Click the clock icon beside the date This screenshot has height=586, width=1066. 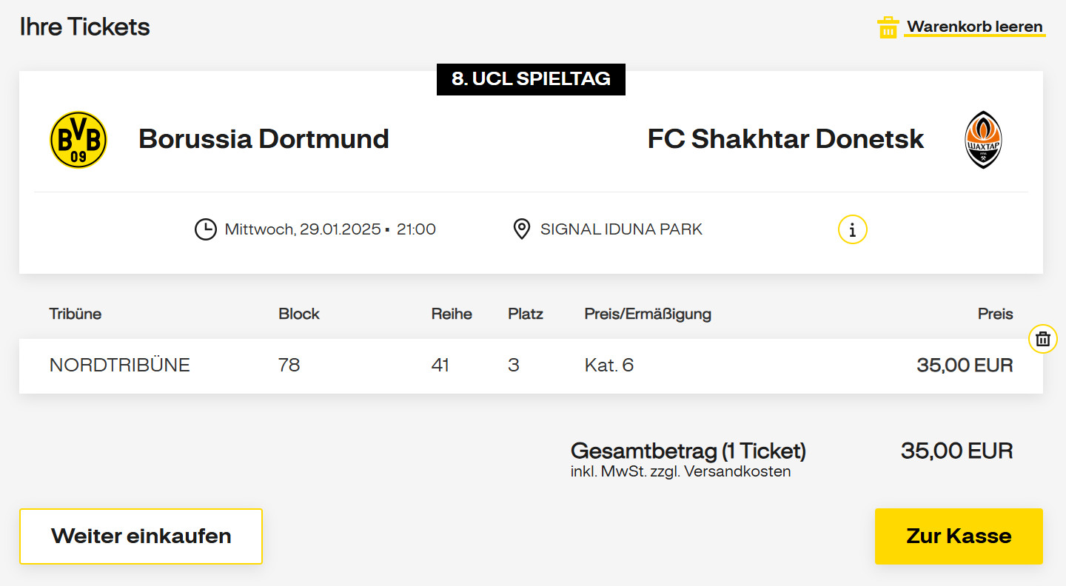pos(205,229)
